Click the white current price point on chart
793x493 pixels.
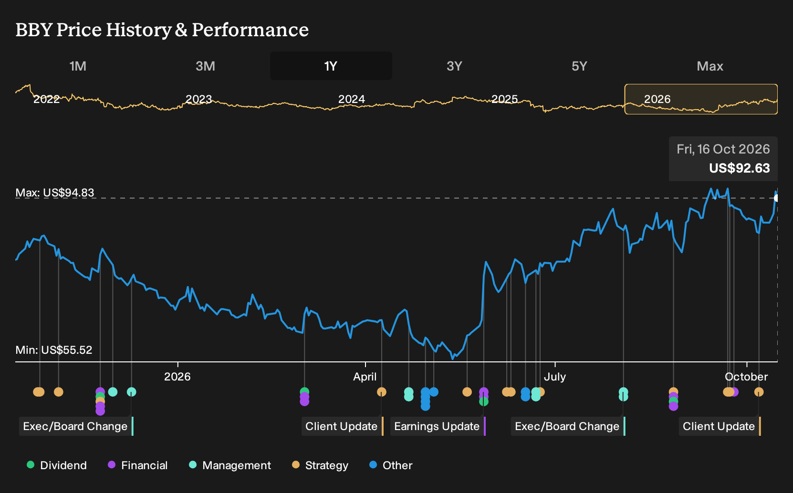777,198
